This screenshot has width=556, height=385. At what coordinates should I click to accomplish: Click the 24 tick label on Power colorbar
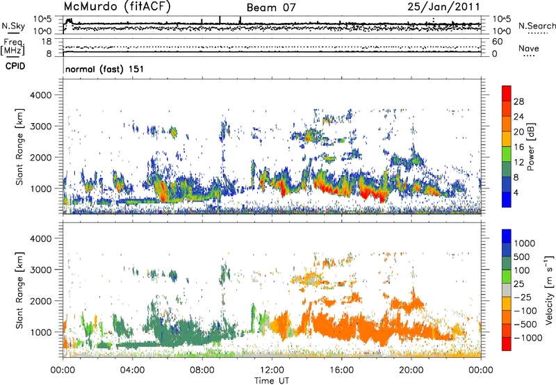click(518, 117)
